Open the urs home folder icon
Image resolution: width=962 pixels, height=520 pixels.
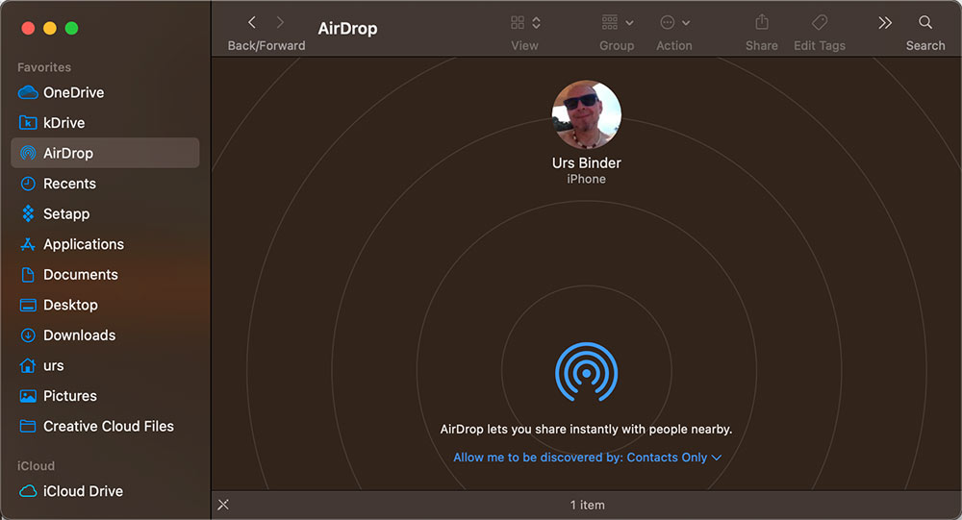28,365
